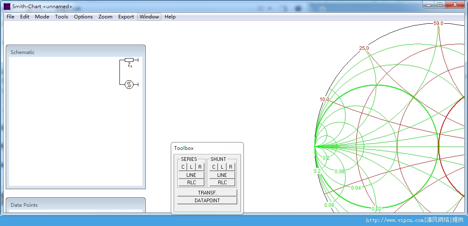Add a shunt resistor with R button
The image size is (468, 226).
click(x=231, y=167)
